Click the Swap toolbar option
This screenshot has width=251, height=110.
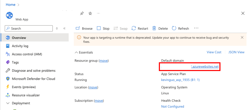click(121, 28)
